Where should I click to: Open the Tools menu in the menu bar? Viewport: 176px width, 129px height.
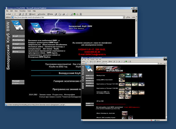coord(29,11)
